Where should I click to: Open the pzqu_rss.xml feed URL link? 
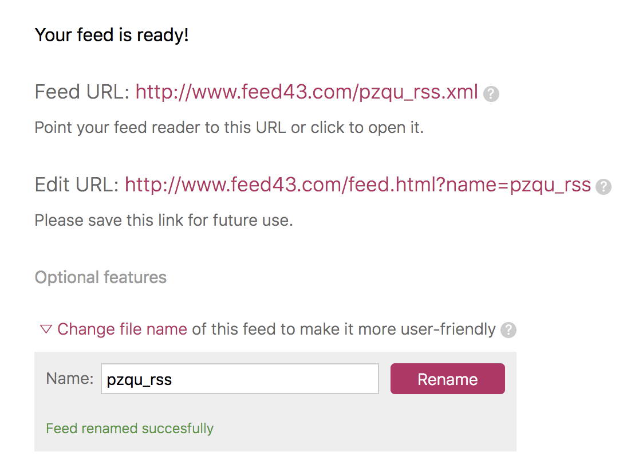point(306,92)
